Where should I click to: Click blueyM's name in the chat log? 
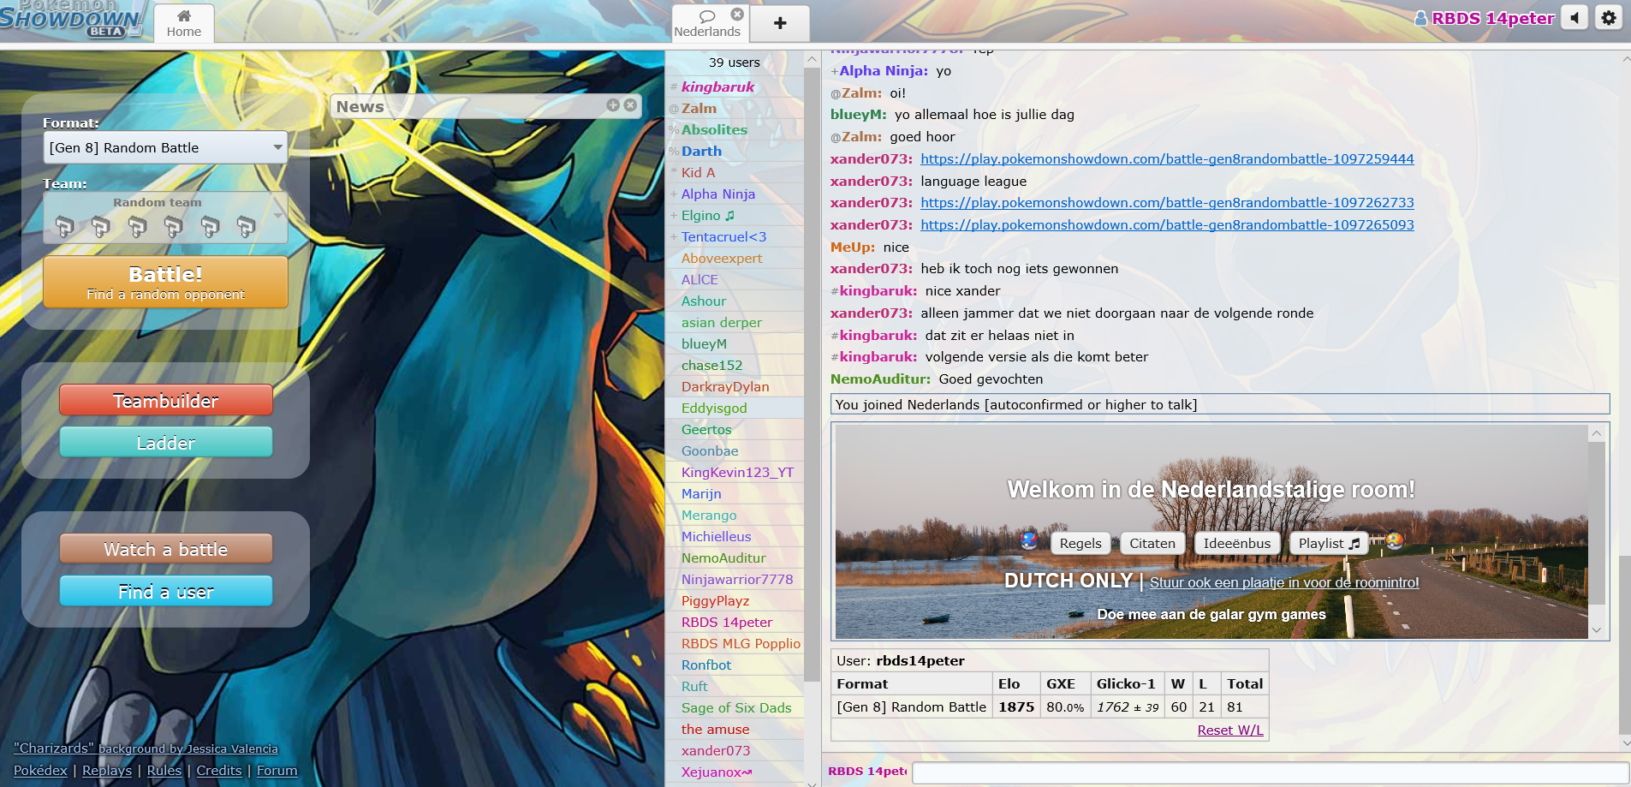click(859, 114)
